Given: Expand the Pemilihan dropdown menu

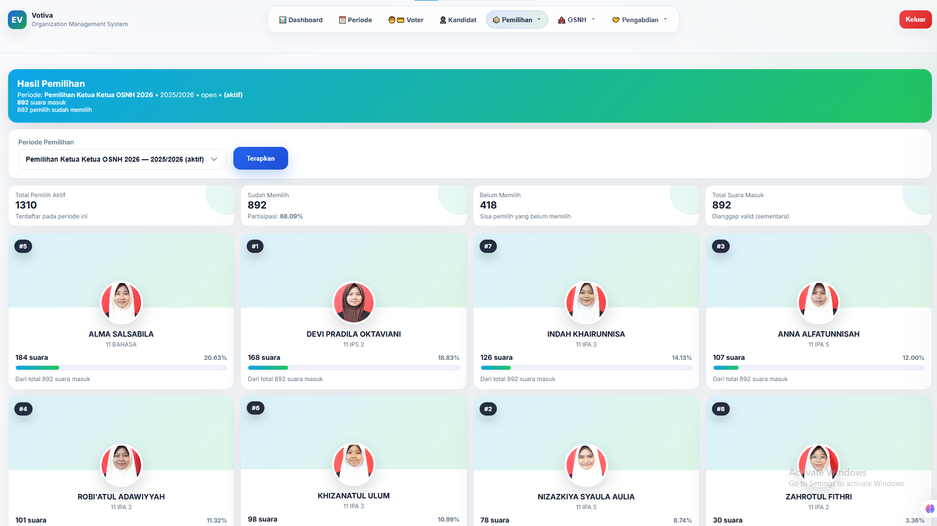Looking at the screenshot, I should [517, 20].
